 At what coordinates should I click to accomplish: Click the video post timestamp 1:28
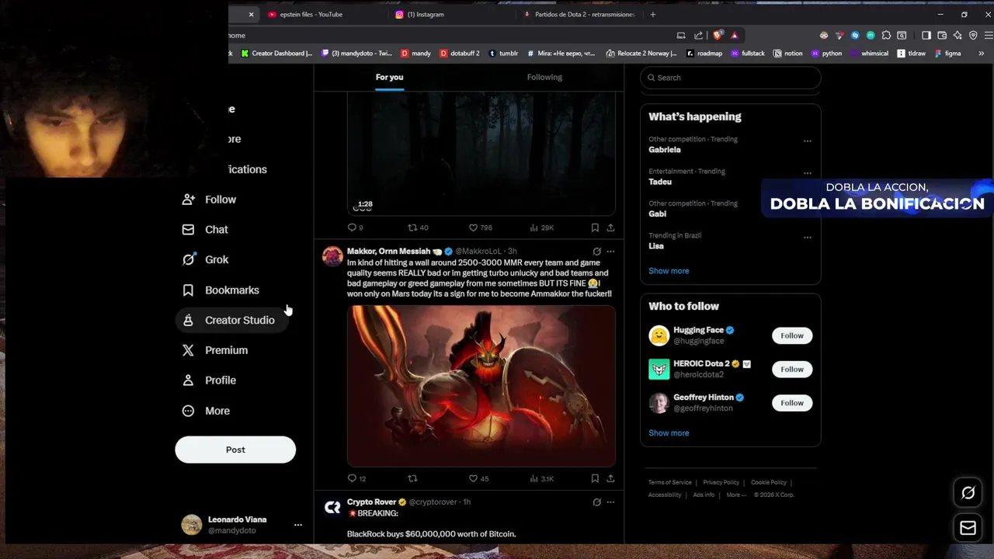pos(364,204)
